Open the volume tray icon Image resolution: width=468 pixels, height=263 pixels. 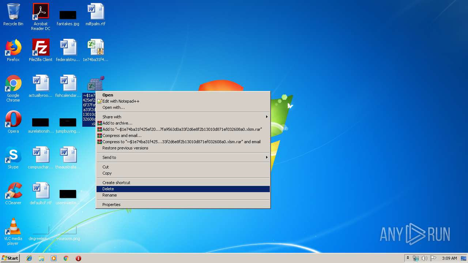point(424,258)
